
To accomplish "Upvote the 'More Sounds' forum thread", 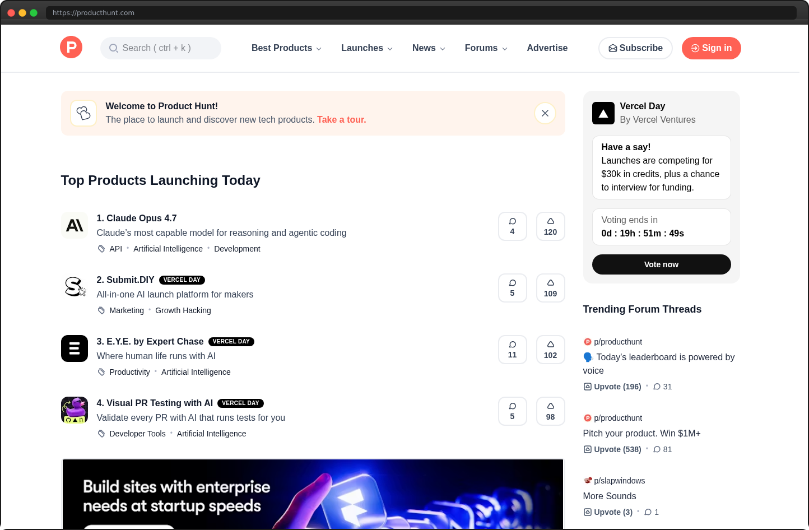I will [x=608, y=512].
